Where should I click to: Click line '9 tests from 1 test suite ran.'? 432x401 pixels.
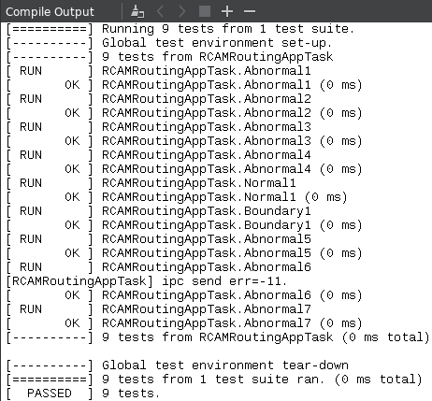(x=214, y=380)
